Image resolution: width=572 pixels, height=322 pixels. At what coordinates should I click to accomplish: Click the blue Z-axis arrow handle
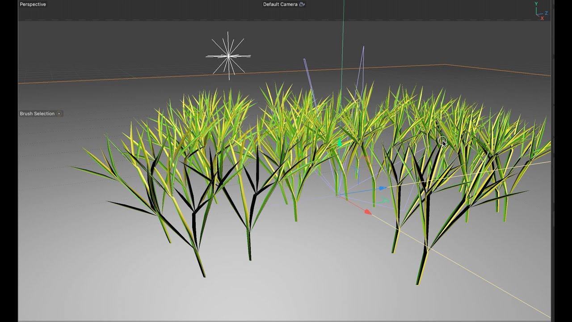[x=383, y=189]
